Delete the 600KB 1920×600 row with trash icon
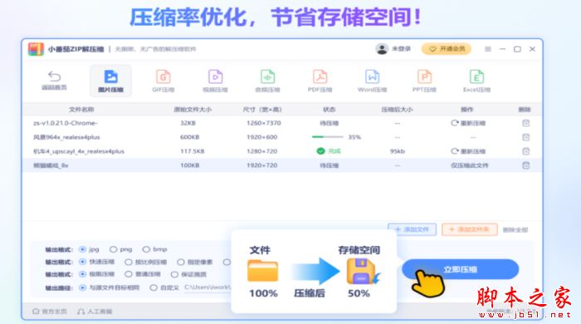Image resolution: width=581 pixels, height=324 pixels. coord(525,137)
